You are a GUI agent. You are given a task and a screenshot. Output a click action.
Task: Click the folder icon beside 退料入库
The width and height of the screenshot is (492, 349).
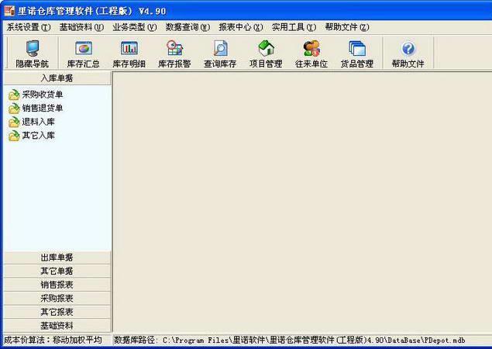point(14,122)
